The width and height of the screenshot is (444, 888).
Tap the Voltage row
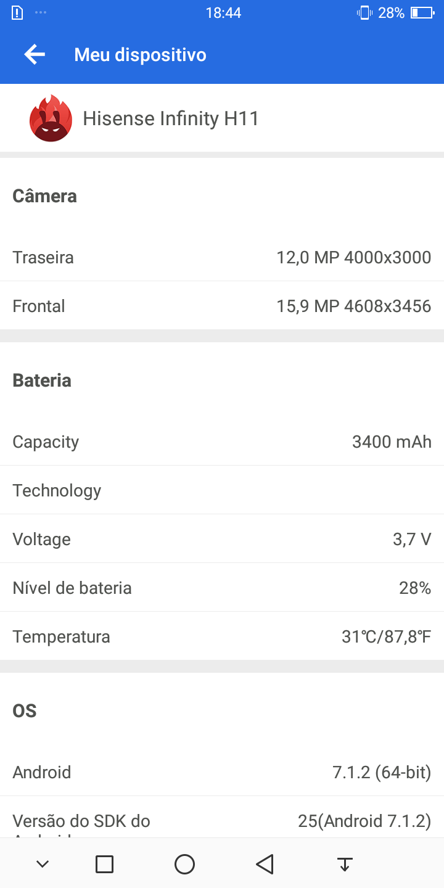(222, 539)
